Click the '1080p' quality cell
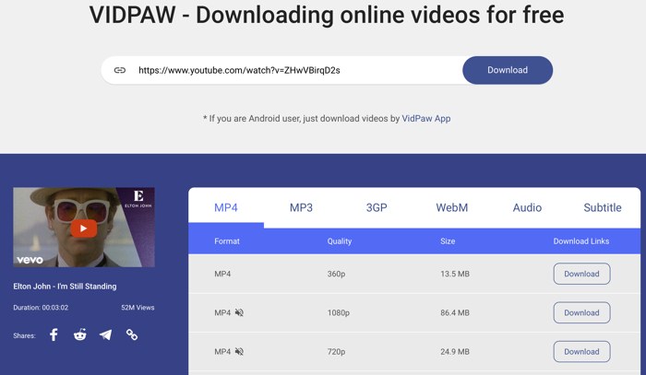 (339, 313)
